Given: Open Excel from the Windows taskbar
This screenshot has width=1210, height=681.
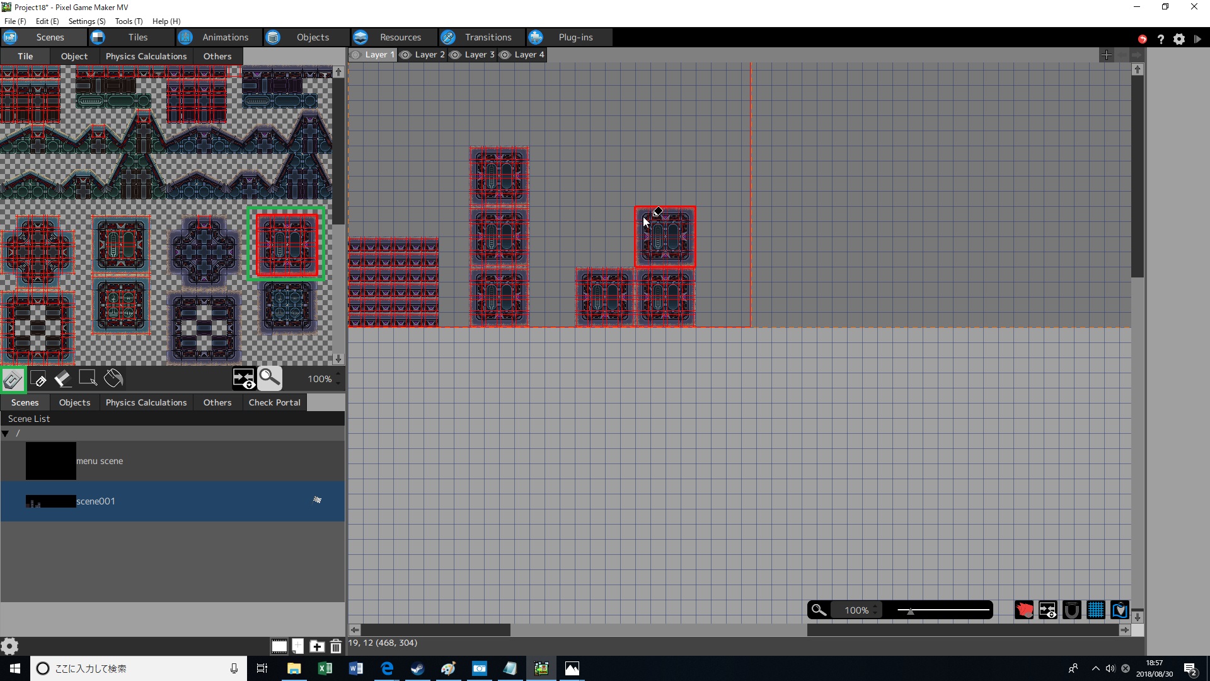Looking at the screenshot, I should [325, 668].
